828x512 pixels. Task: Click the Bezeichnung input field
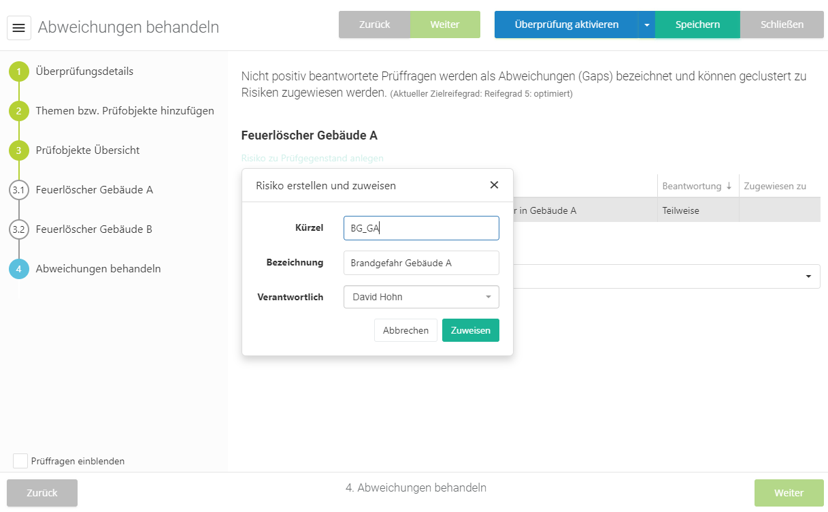[420, 263]
